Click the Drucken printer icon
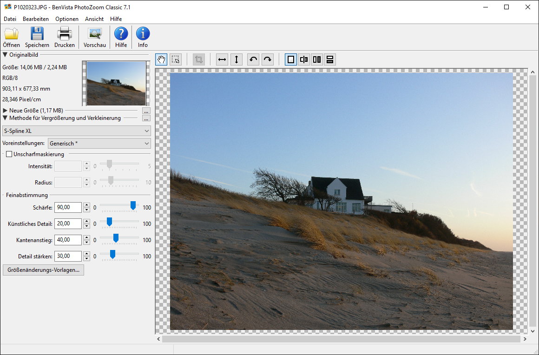The width and height of the screenshot is (539, 355). (x=64, y=34)
